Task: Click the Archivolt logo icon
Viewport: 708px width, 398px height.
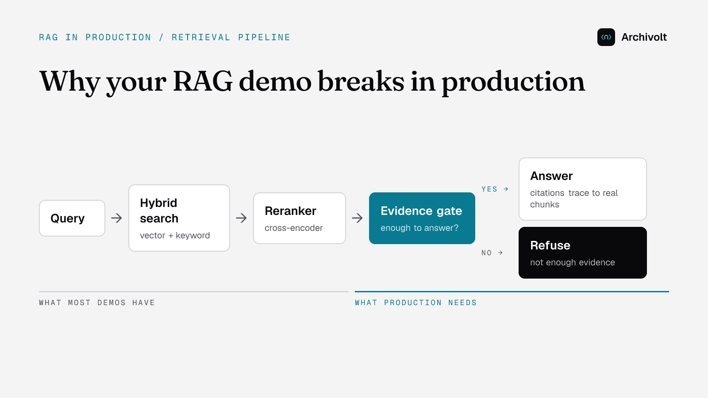Action: click(x=606, y=37)
